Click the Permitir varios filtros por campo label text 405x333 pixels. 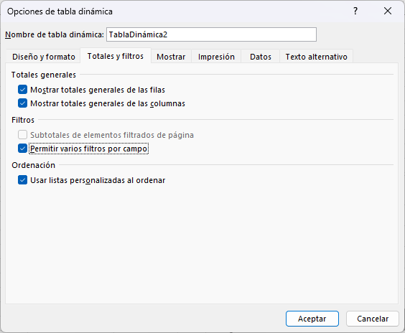pyautogui.click(x=88, y=149)
